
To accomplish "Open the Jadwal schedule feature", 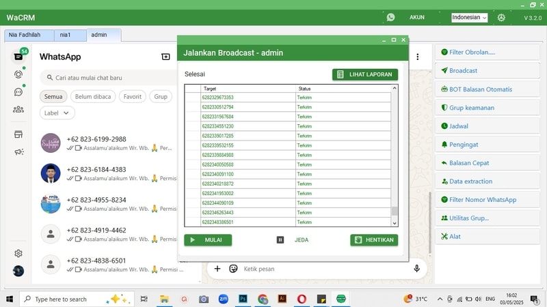I will point(488,126).
